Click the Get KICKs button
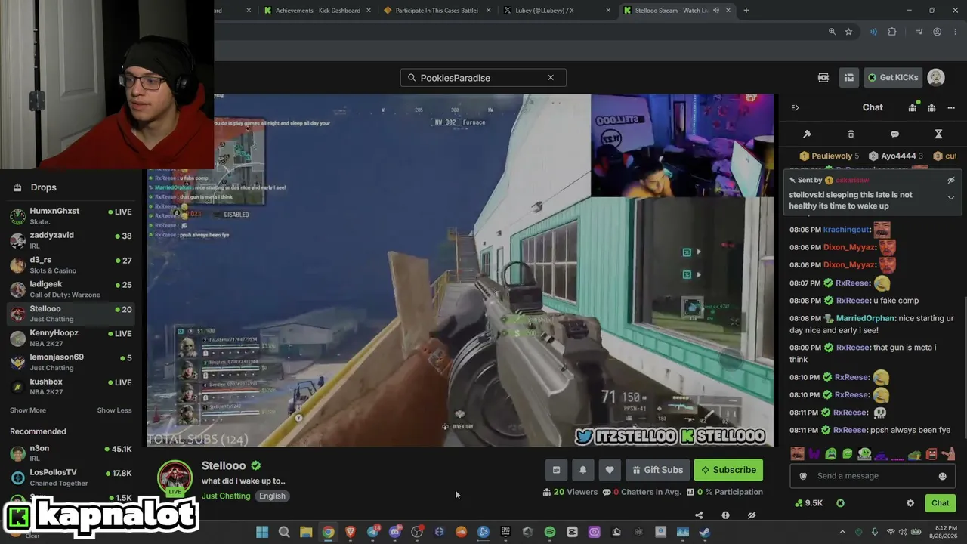Image resolution: width=967 pixels, height=544 pixels. 893,77
